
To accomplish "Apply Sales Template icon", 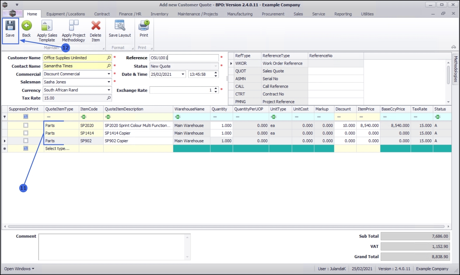I will [x=47, y=26].
